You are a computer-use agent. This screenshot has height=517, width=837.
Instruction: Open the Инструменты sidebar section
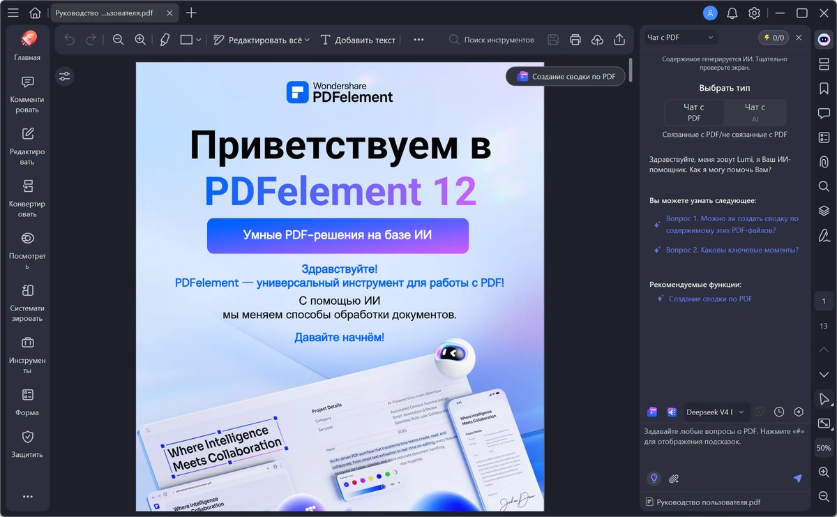27,355
